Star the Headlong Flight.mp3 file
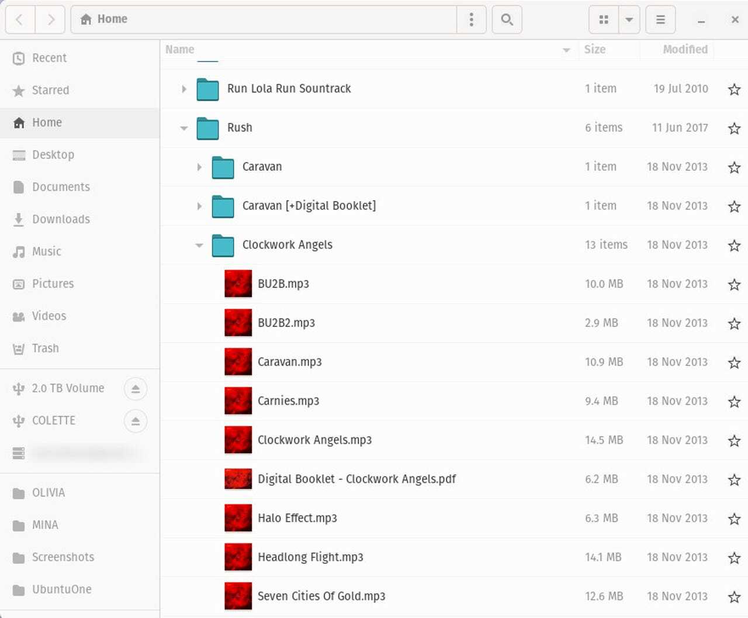This screenshot has height=618, width=748. coord(735,558)
